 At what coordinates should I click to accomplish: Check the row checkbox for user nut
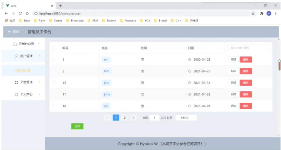(x=53, y=60)
